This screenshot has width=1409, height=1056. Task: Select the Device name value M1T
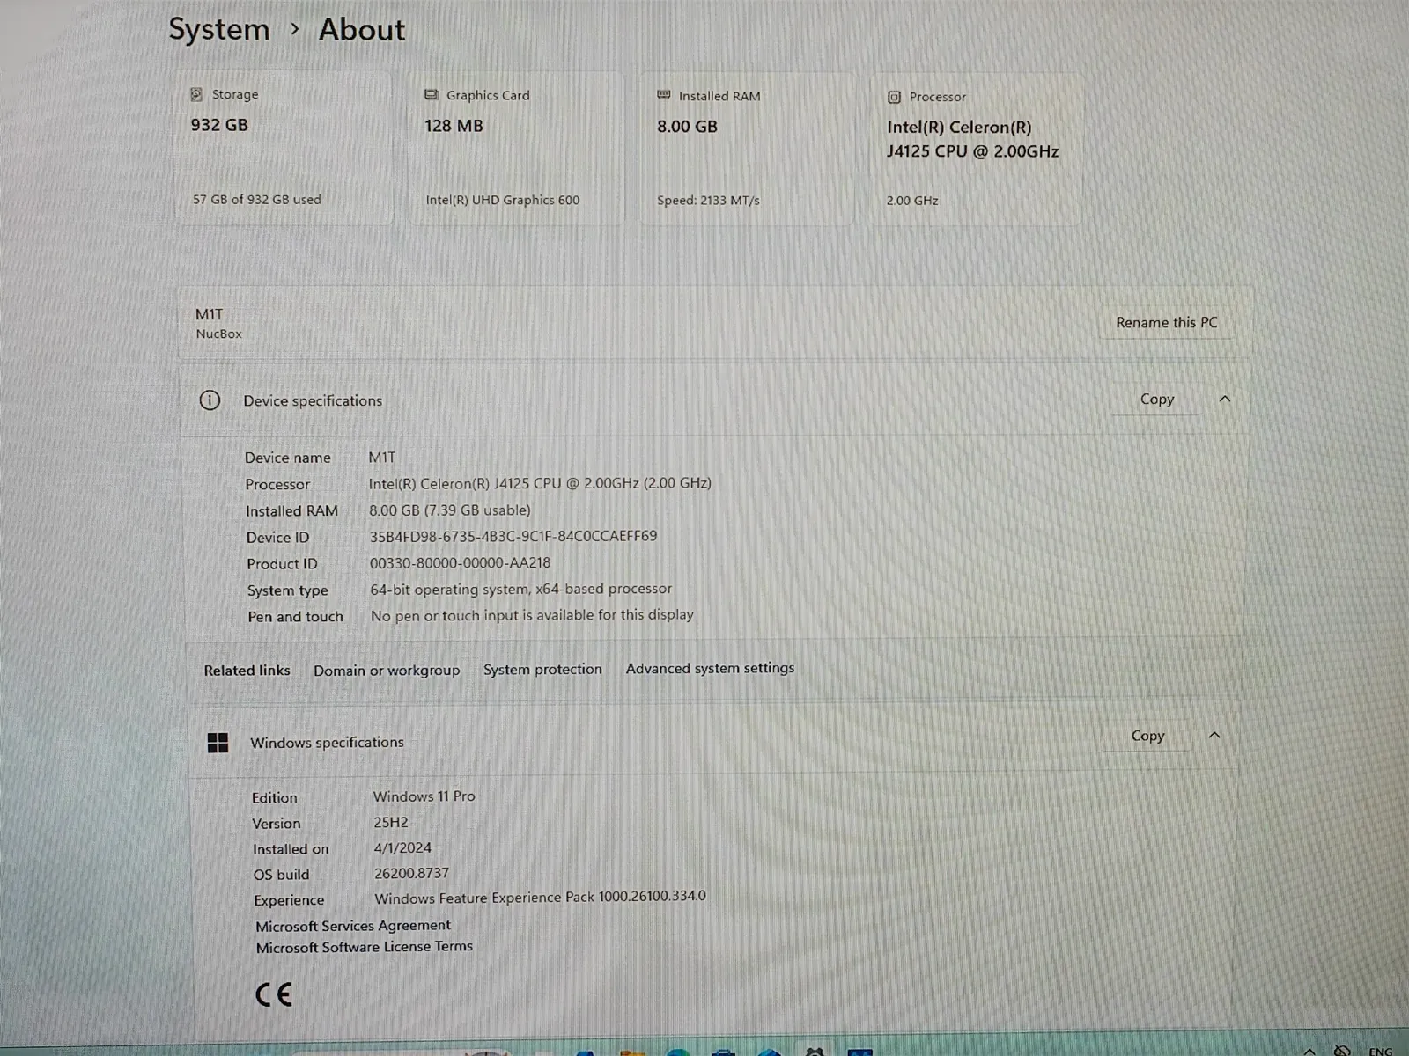[x=382, y=458]
